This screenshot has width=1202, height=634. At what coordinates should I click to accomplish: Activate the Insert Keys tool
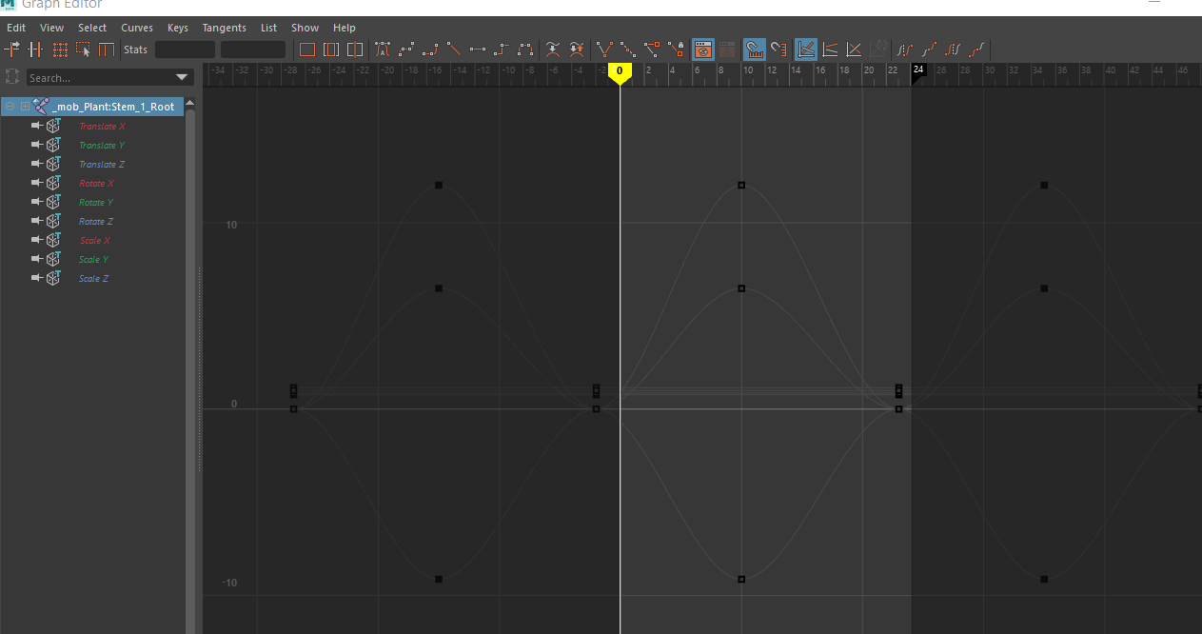pos(35,49)
